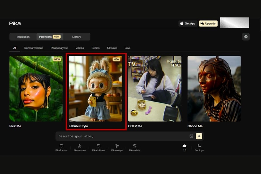The image size is (261, 174).
Task: Click the Pick Me title text
Action: click(15, 126)
